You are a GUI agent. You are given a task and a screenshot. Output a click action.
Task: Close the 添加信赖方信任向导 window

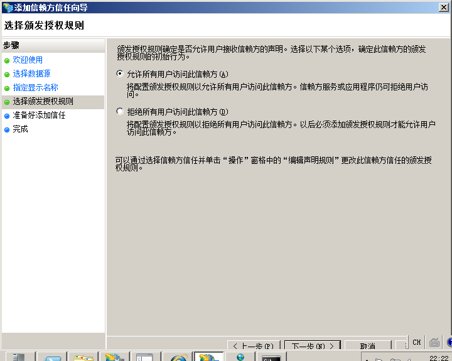click(x=443, y=7)
